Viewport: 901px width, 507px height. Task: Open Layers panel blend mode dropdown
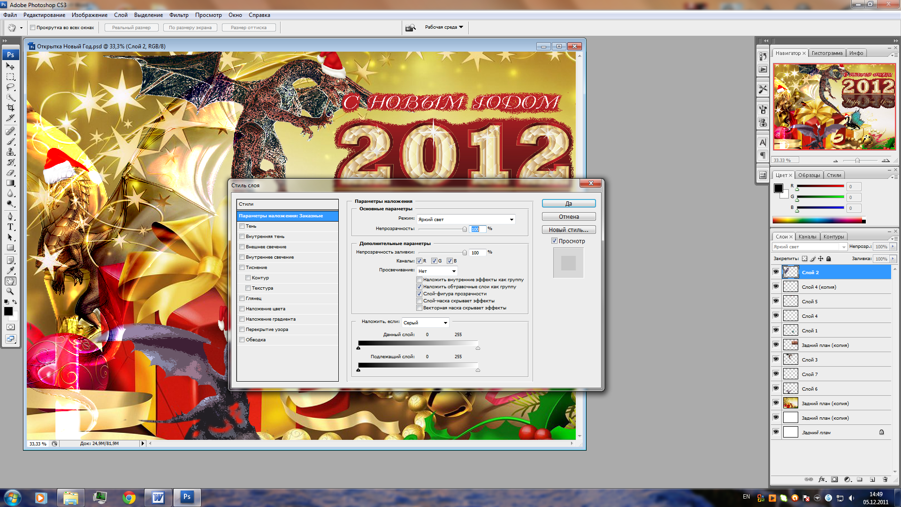pyautogui.click(x=809, y=246)
